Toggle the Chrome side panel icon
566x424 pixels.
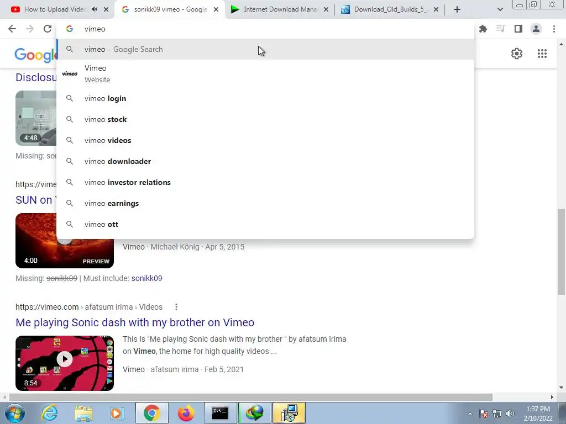[x=518, y=29]
